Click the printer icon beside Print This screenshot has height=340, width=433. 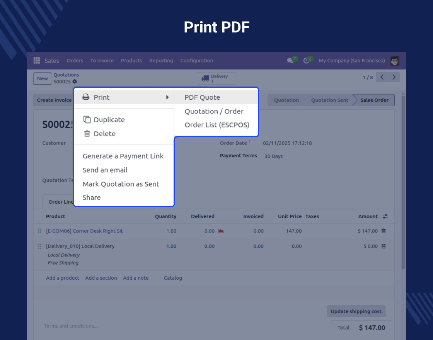pos(85,97)
